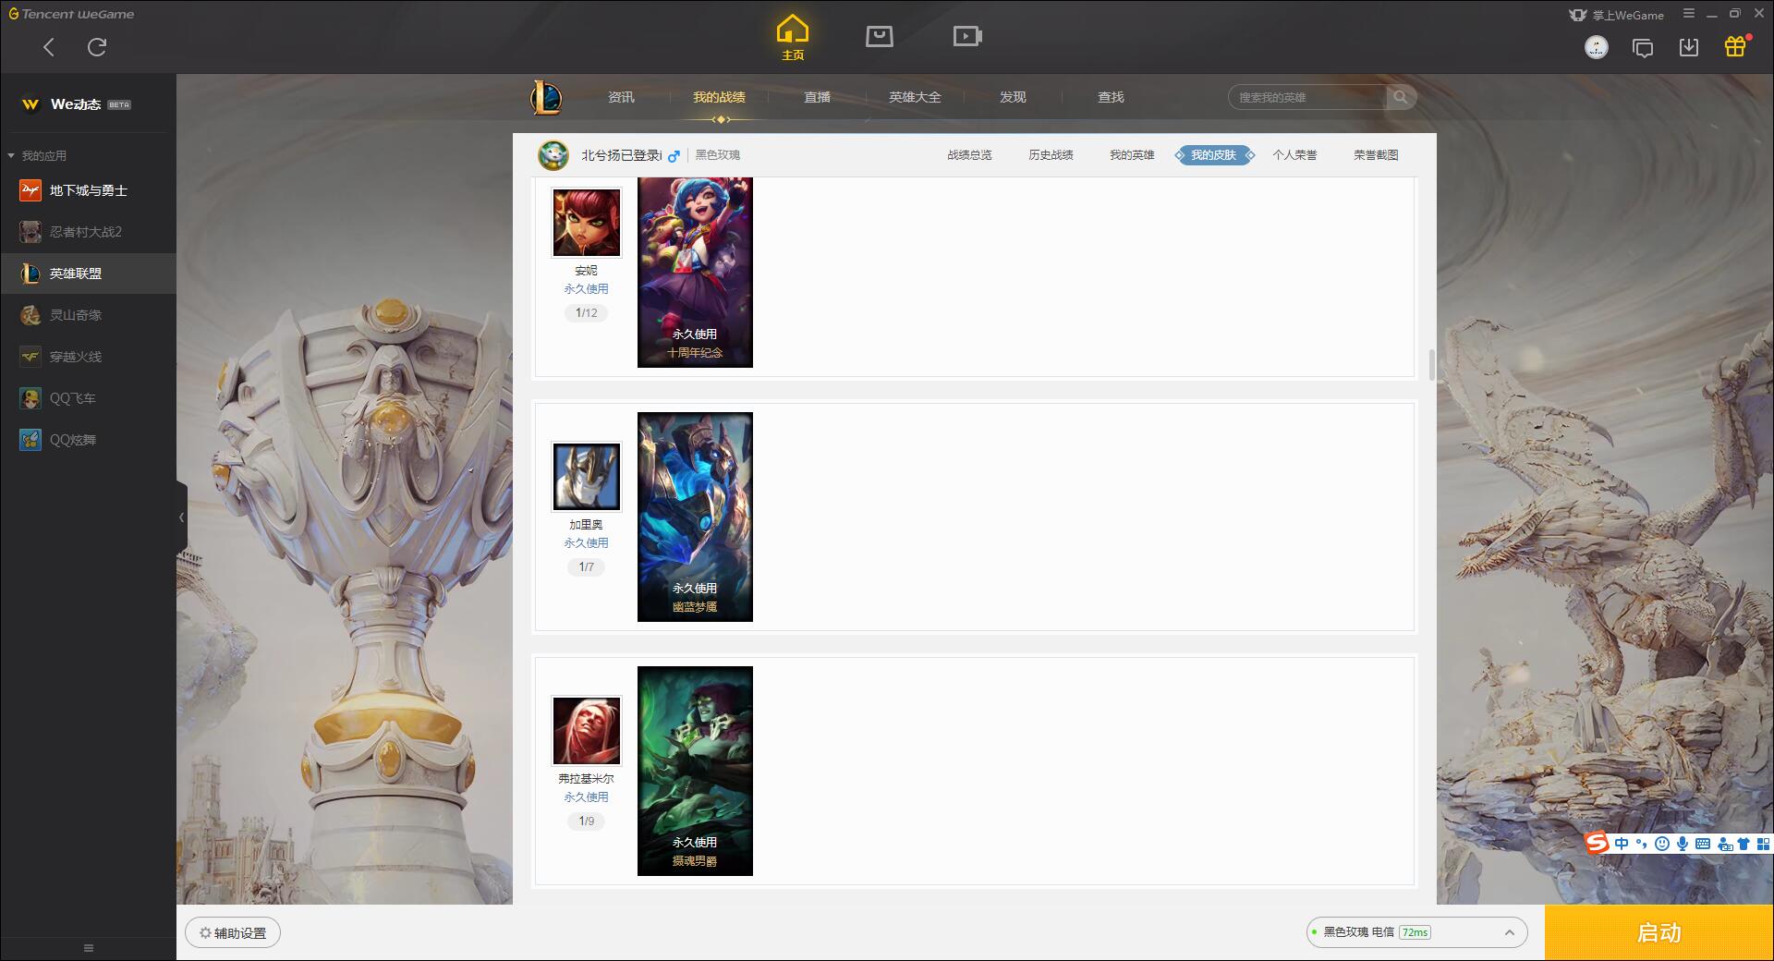
Task: Click the 安妮 champion portrait
Action: click(x=587, y=223)
